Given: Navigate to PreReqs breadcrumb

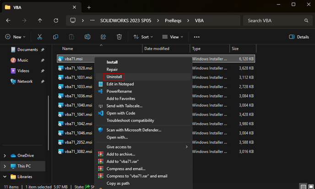Looking at the screenshot, I should [x=173, y=21].
